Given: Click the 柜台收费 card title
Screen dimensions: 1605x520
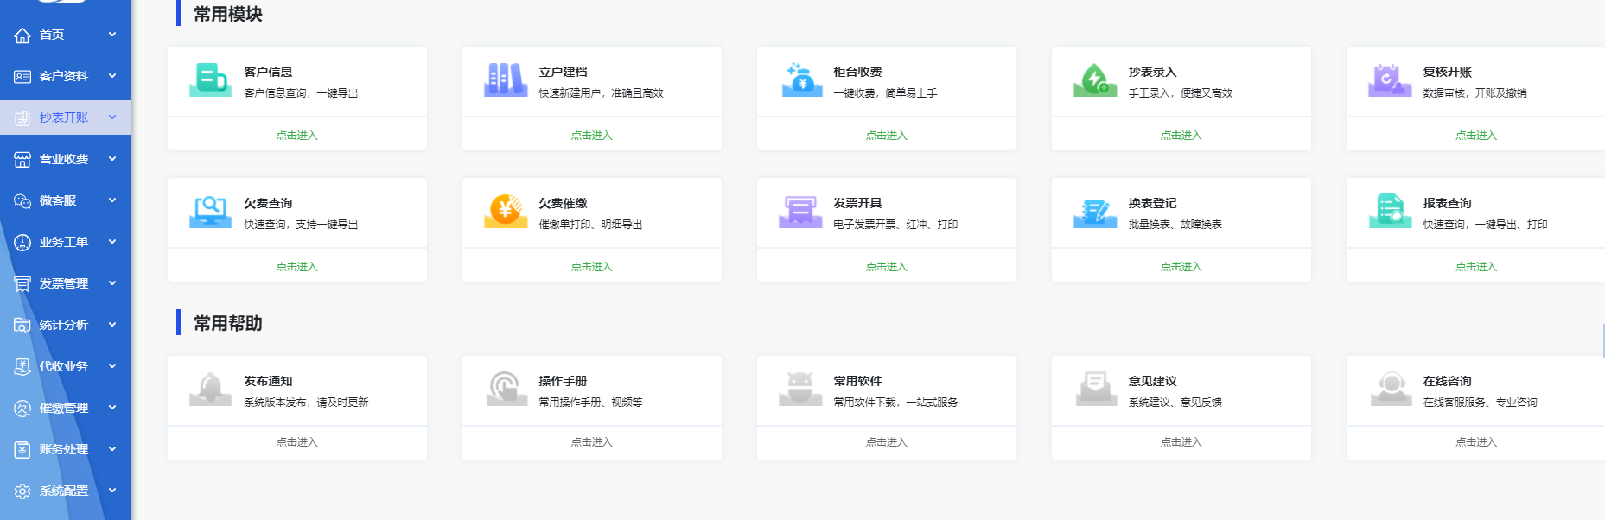Looking at the screenshot, I should coord(857,72).
